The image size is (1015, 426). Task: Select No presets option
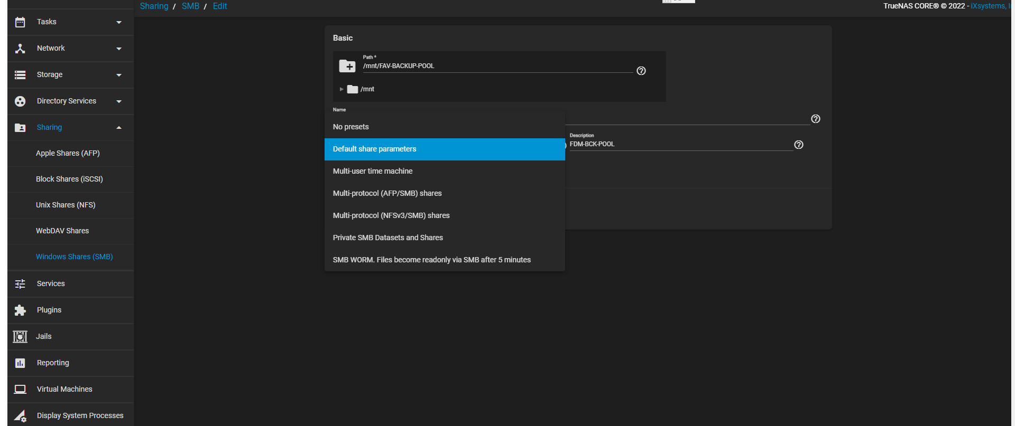click(x=350, y=127)
